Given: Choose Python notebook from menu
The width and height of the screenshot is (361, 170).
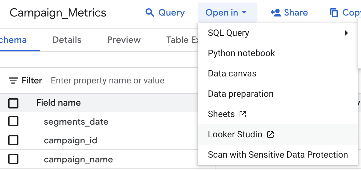Looking at the screenshot, I should click(x=241, y=53).
